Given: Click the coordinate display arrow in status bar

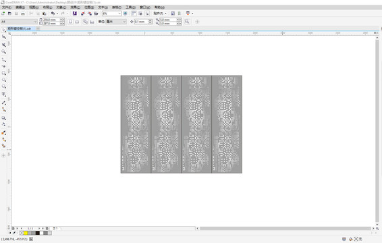Looking at the screenshot, I should click(x=31, y=239).
